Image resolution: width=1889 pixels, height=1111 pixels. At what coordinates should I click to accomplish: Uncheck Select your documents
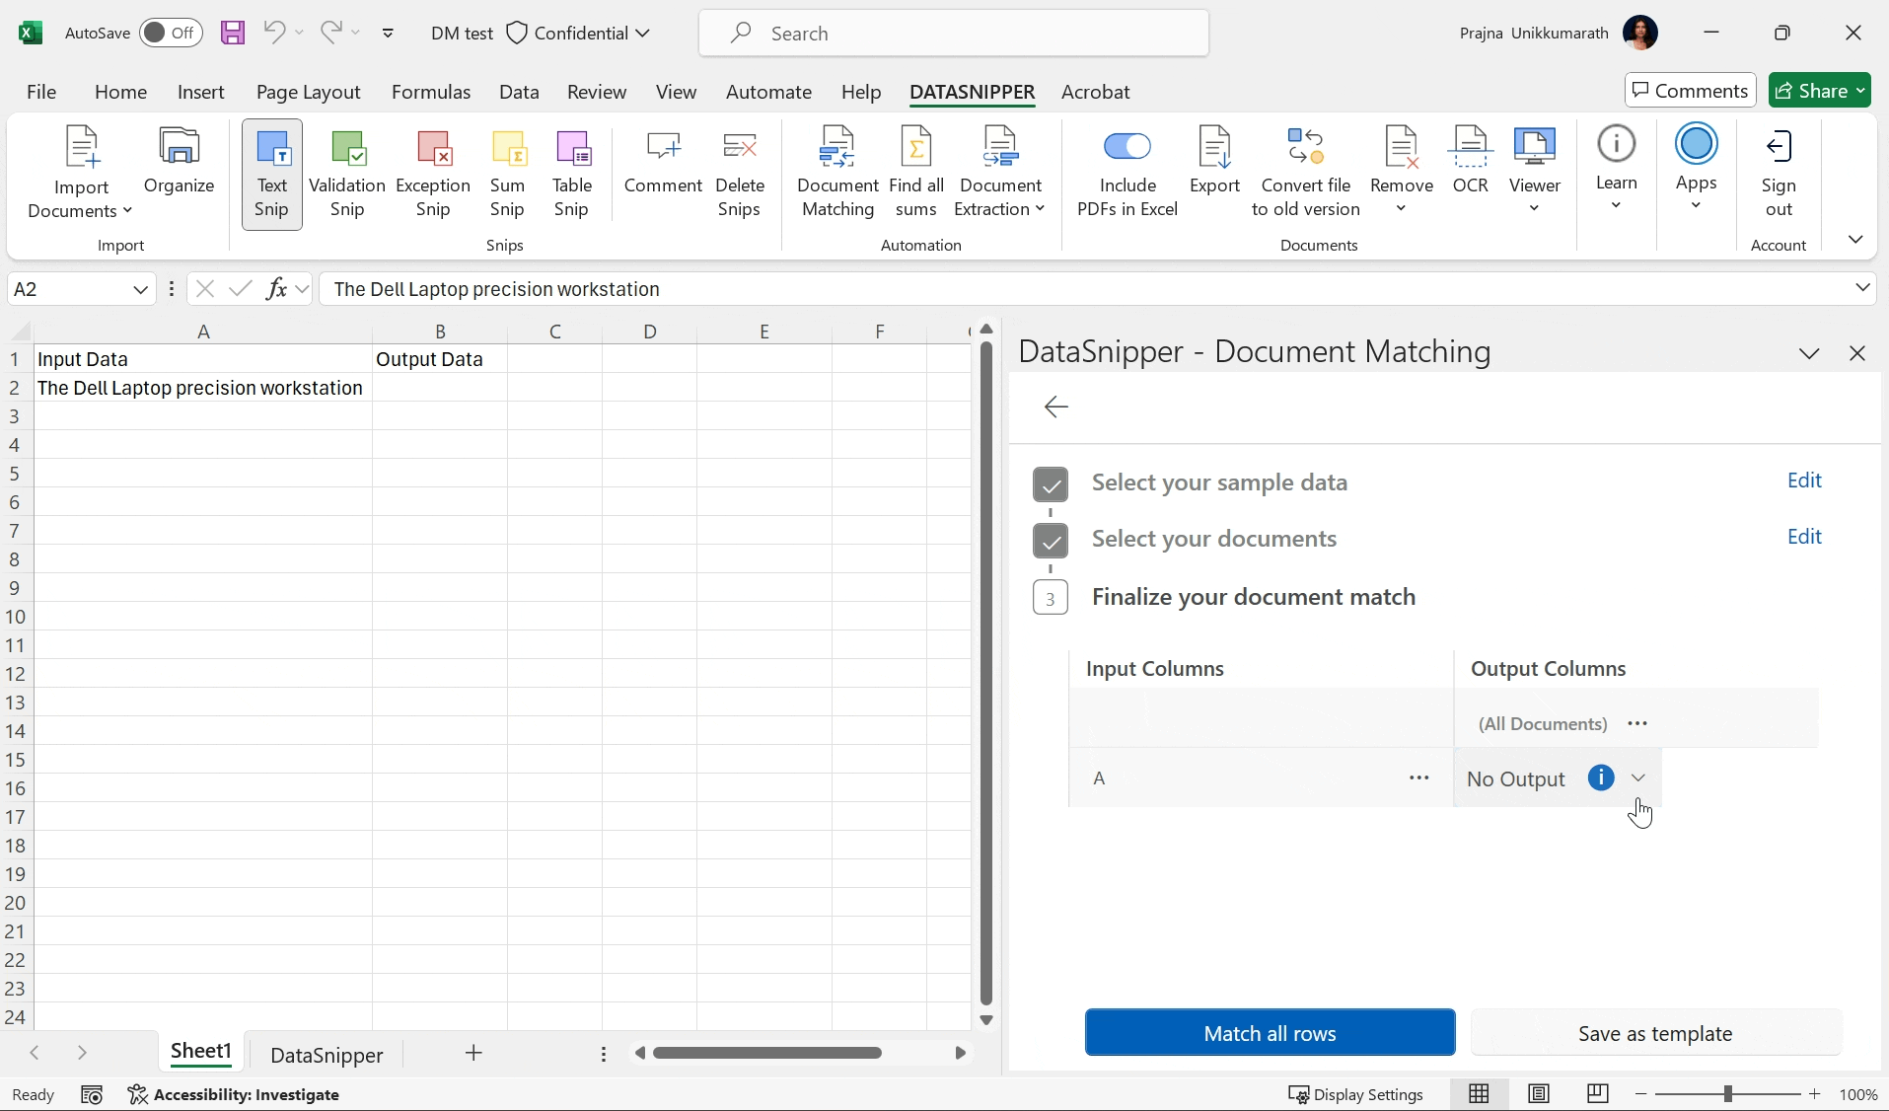click(x=1051, y=541)
